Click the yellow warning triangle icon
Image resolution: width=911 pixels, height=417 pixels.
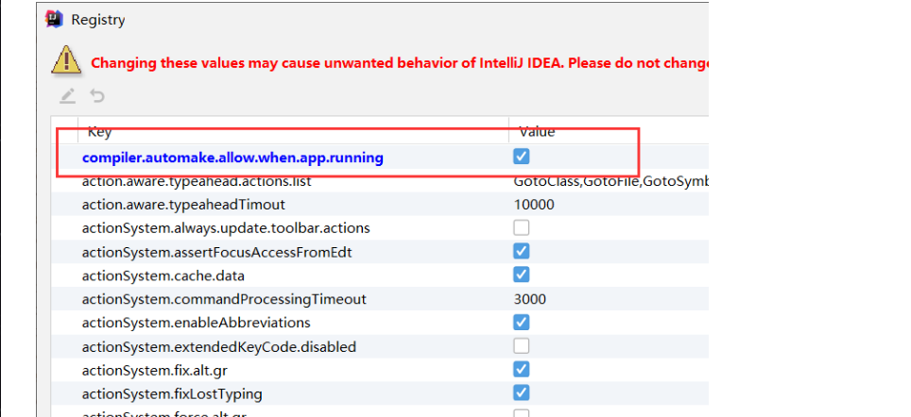click(65, 59)
